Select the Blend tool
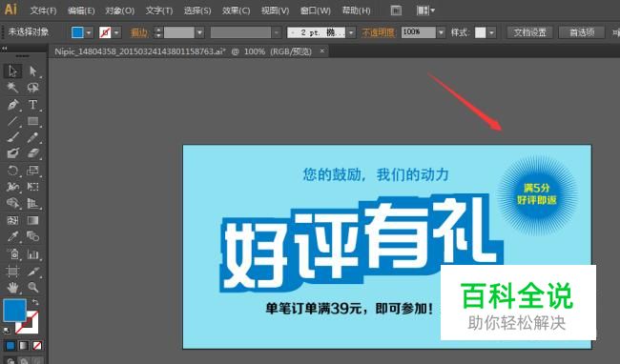620x364 pixels. click(x=33, y=236)
